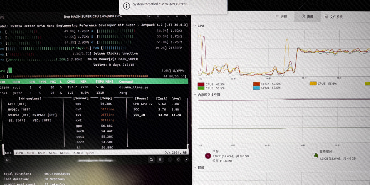Close the lower terminal window
370x185 pixels.
pyautogui.click(x=187, y=160)
